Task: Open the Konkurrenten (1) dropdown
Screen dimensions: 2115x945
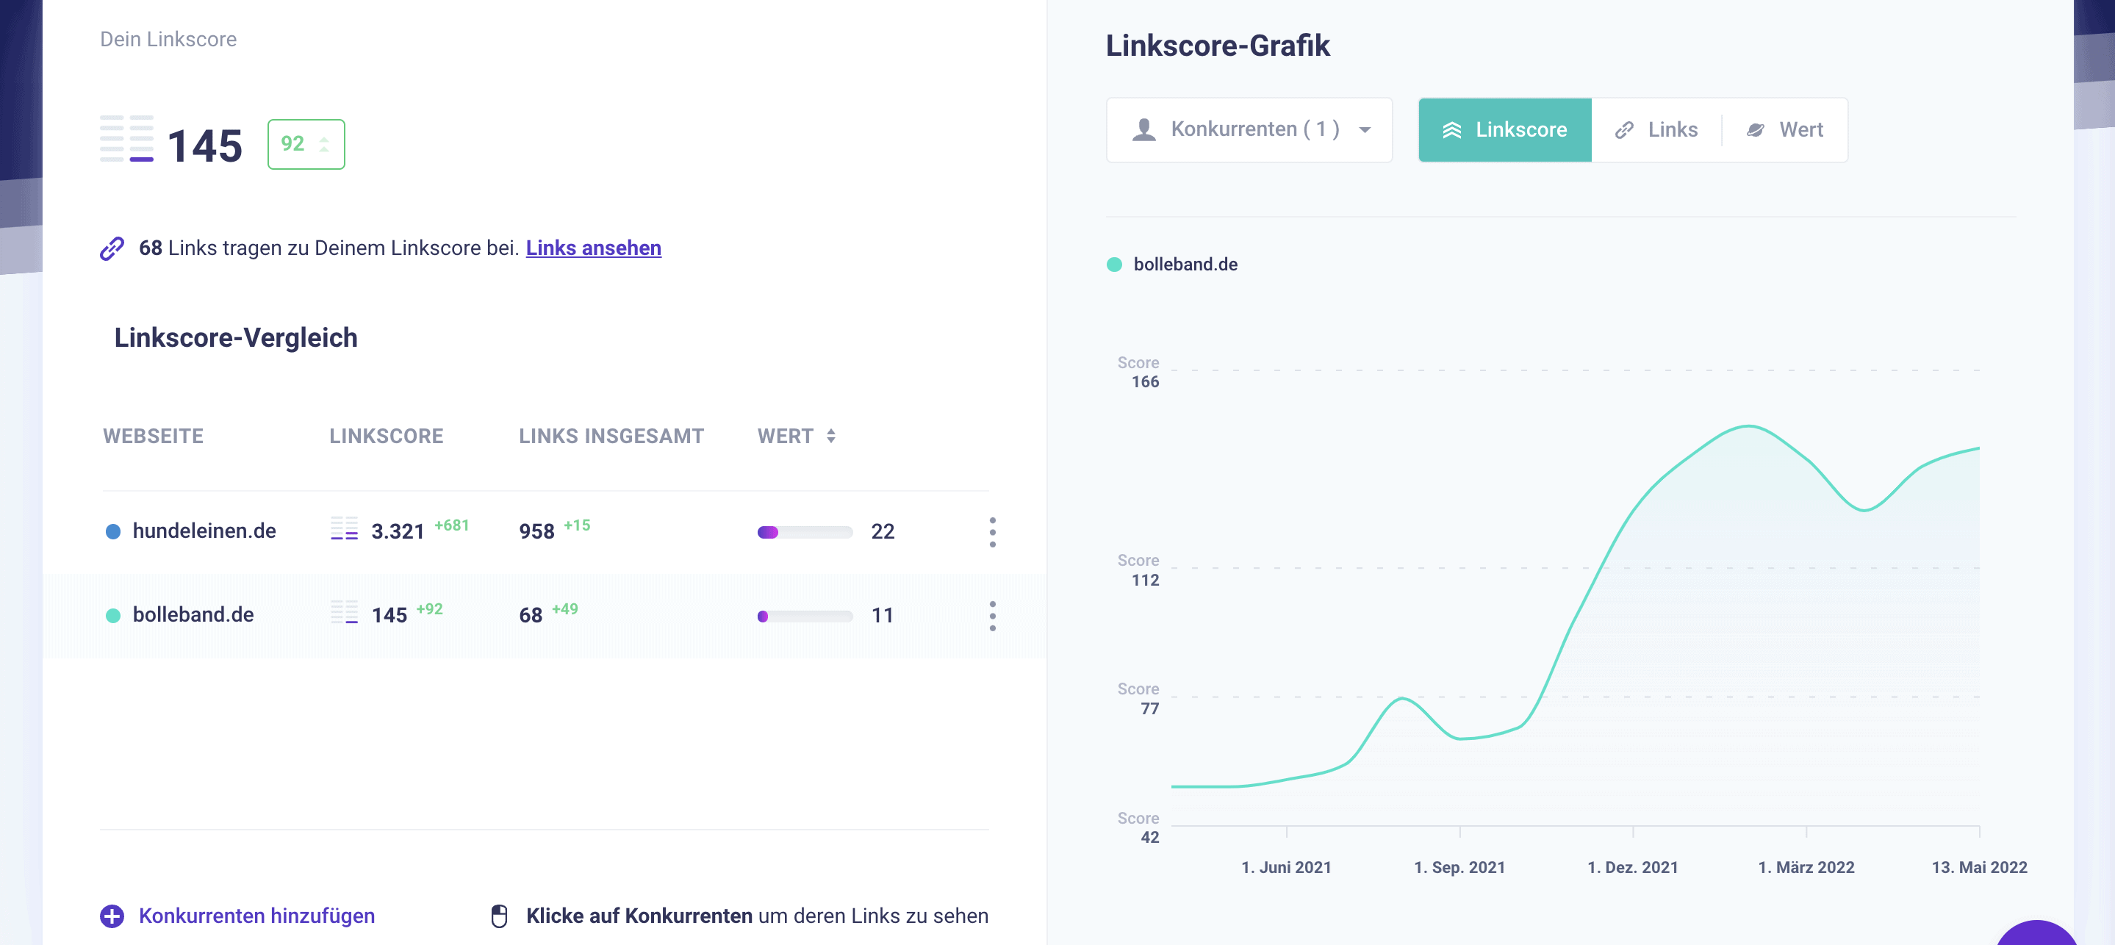Action: [x=1249, y=130]
